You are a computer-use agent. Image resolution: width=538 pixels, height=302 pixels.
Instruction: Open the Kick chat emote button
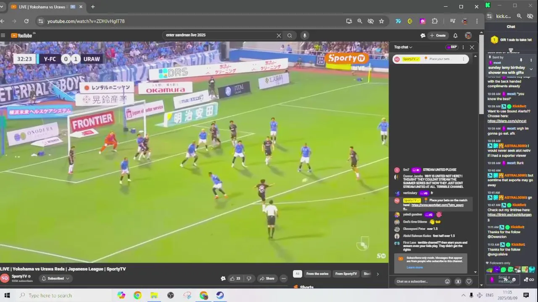click(x=514, y=280)
